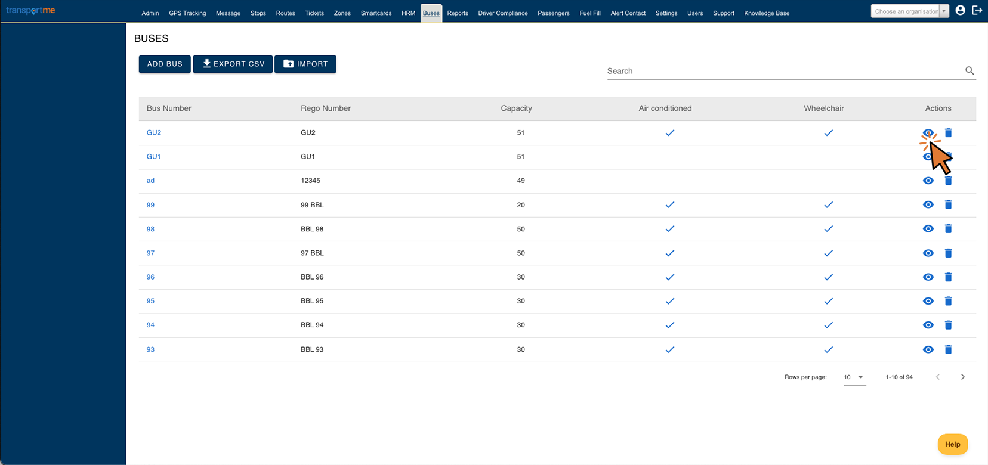988x465 pixels.
Task: View bus 99 via eye icon
Action: tap(928, 204)
